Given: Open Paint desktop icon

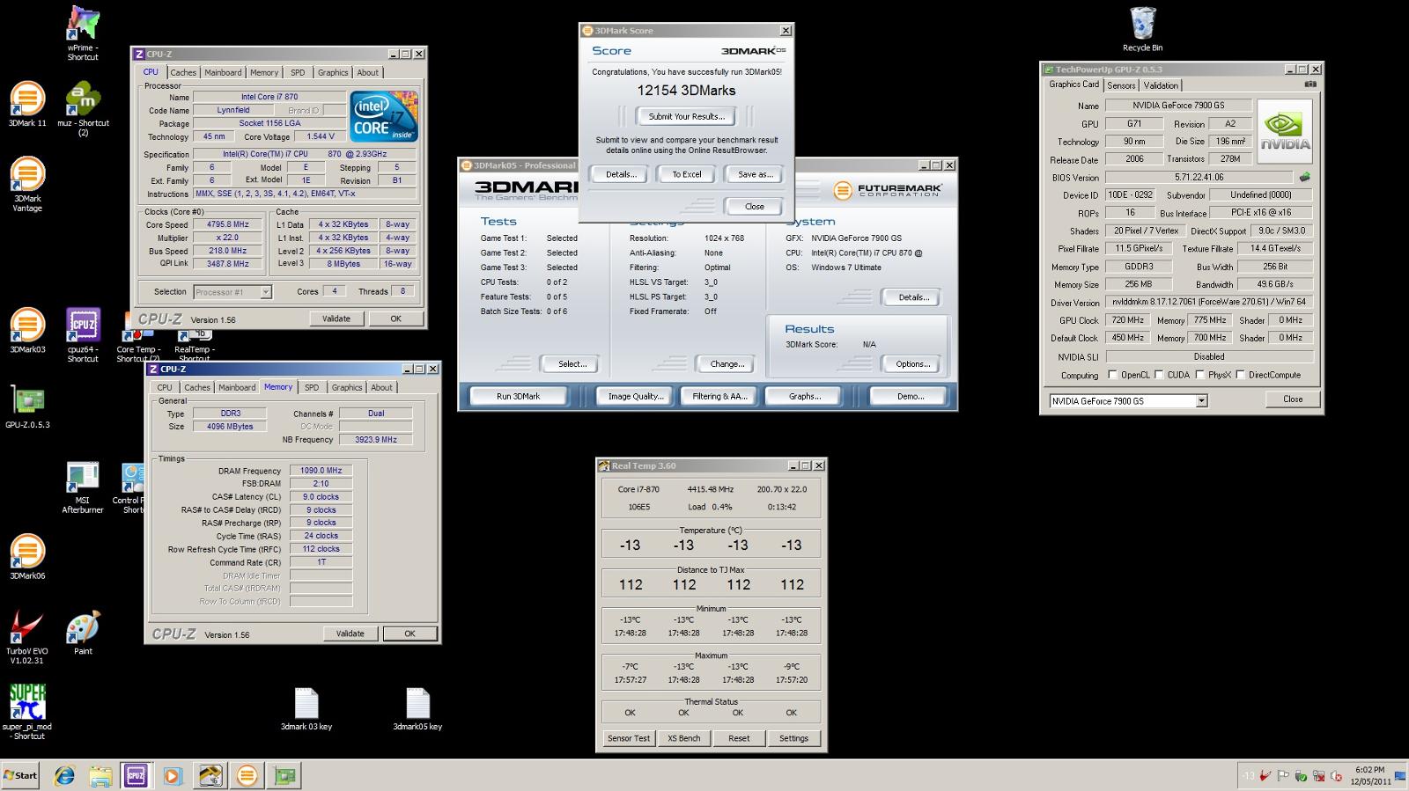Looking at the screenshot, I should (x=83, y=634).
